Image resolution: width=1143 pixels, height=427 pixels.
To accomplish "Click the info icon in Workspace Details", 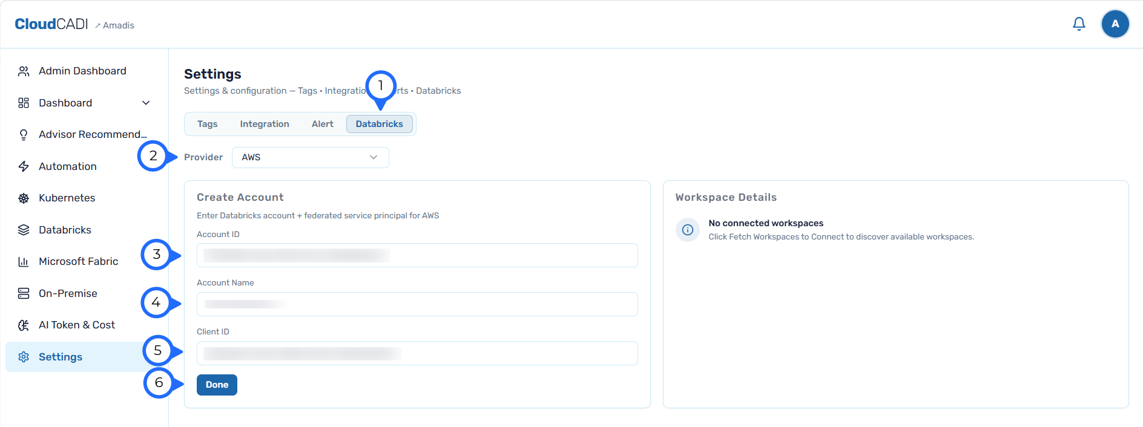I will click(x=688, y=230).
